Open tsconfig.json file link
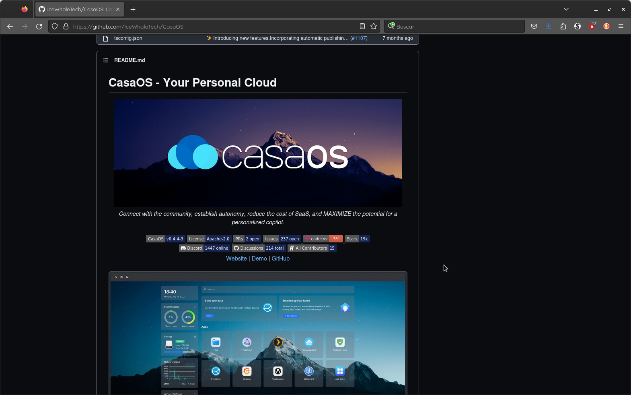 tap(128, 38)
